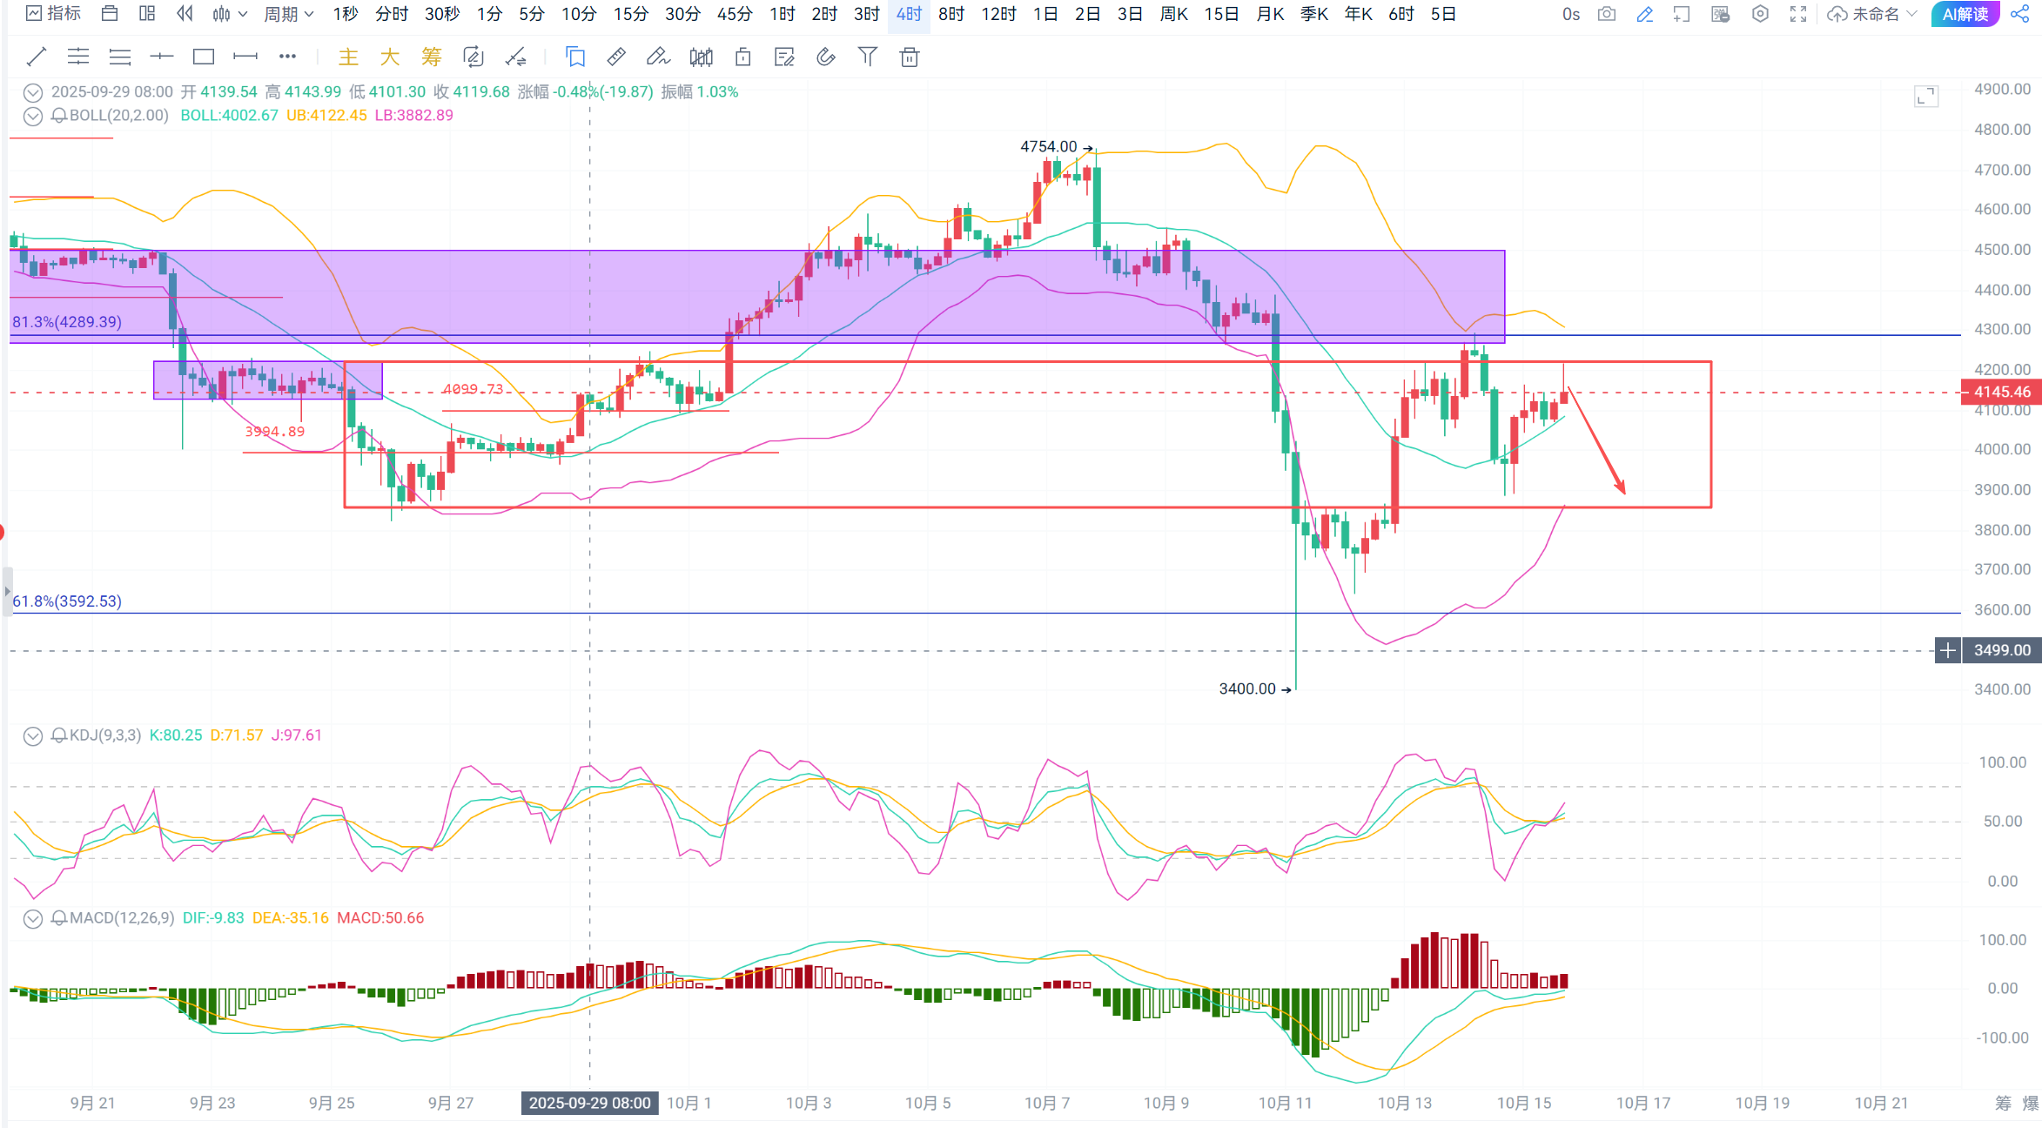Collapse the BOLL indicator legend
Screen dimensions: 2042x1128
32,116
